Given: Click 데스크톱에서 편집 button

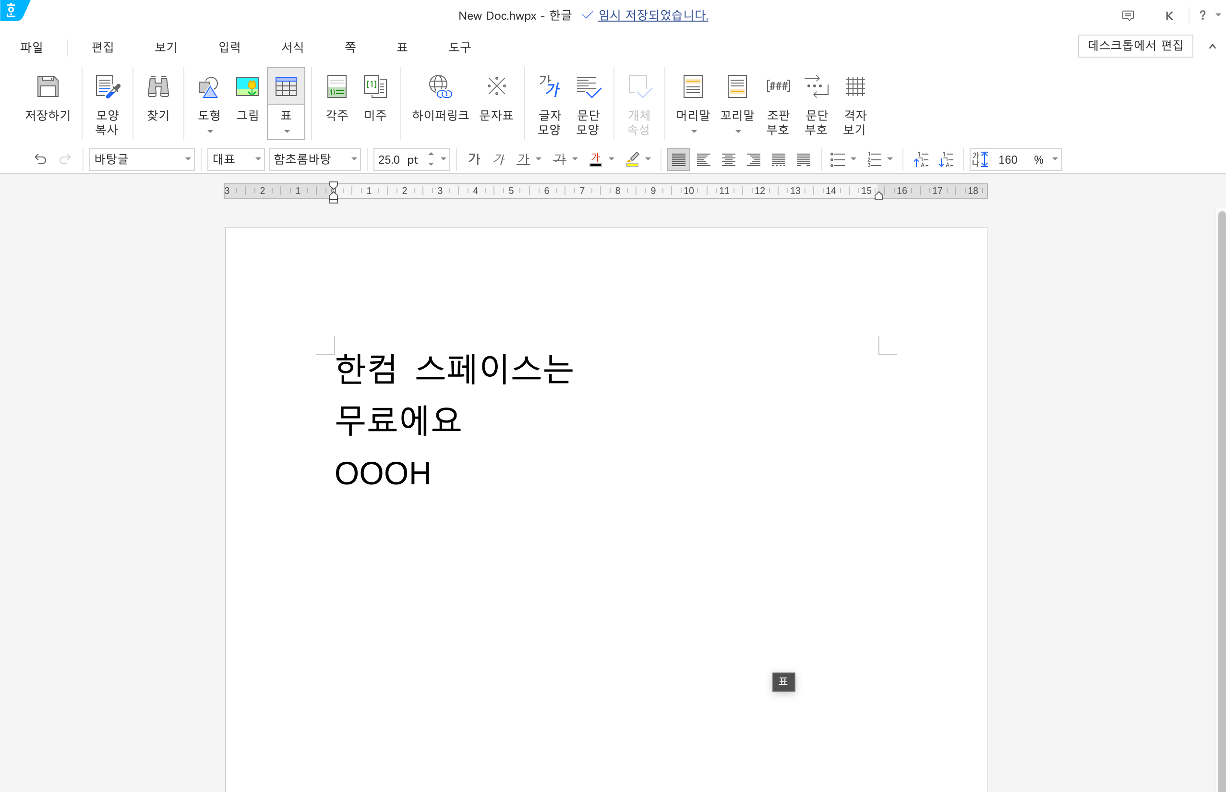Looking at the screenshot, I should [1135, 46].
